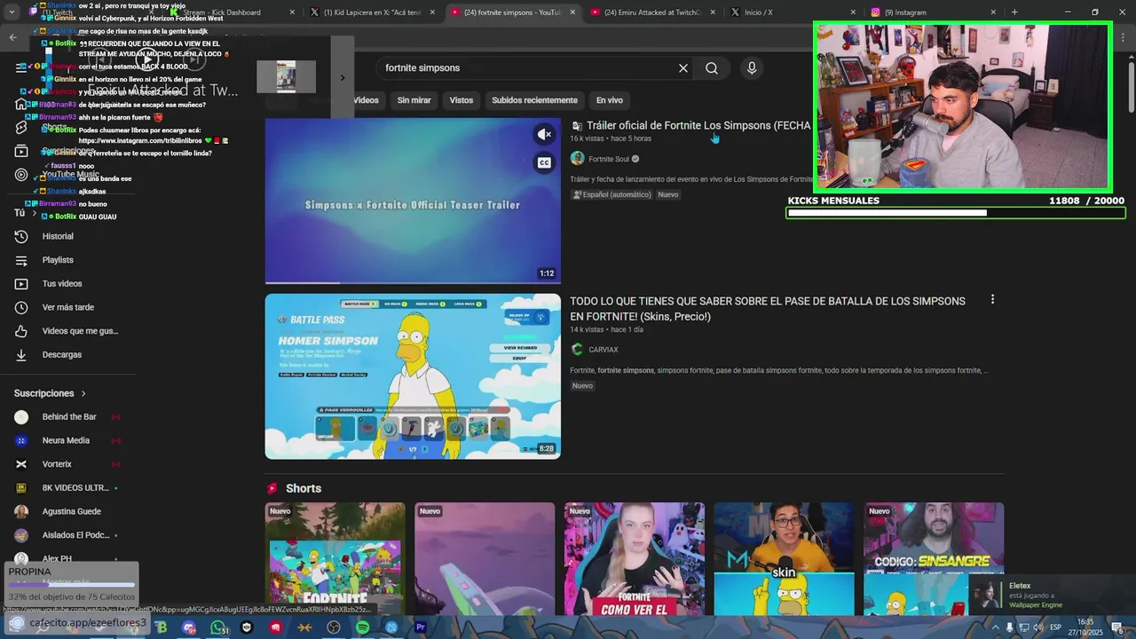Click the Shorts section heading
The width and height of the screenshot is (1136, 639).
tap(304, 489)
